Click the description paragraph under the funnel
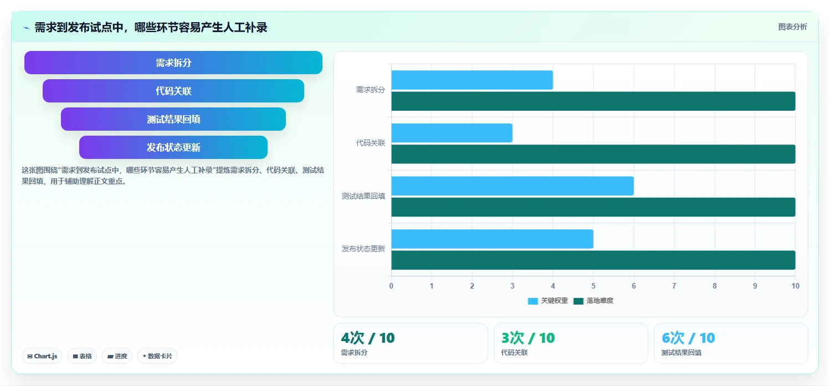 173,176
